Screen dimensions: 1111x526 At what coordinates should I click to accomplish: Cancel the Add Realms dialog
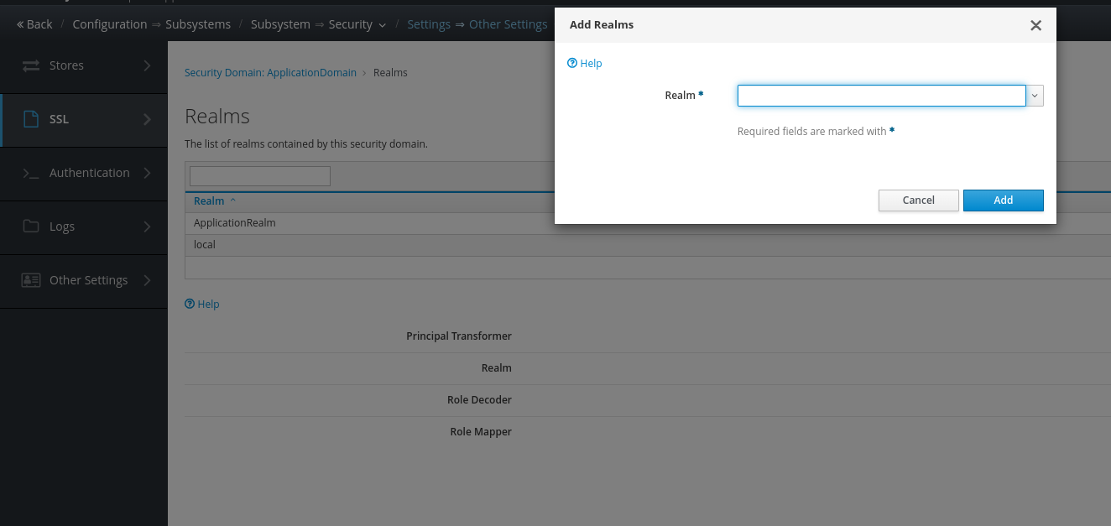[918, 201]
